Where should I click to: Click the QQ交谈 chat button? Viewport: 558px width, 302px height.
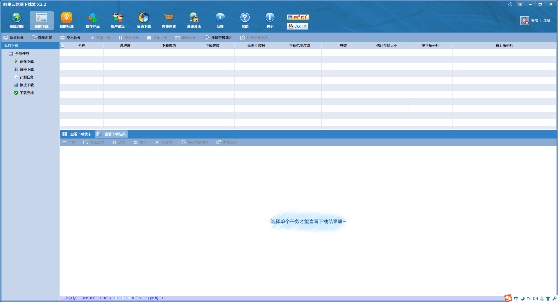tap(298, 26)
